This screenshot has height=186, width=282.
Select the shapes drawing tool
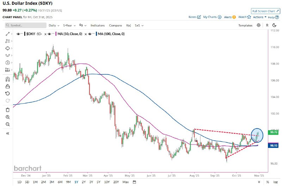point(7,48)
